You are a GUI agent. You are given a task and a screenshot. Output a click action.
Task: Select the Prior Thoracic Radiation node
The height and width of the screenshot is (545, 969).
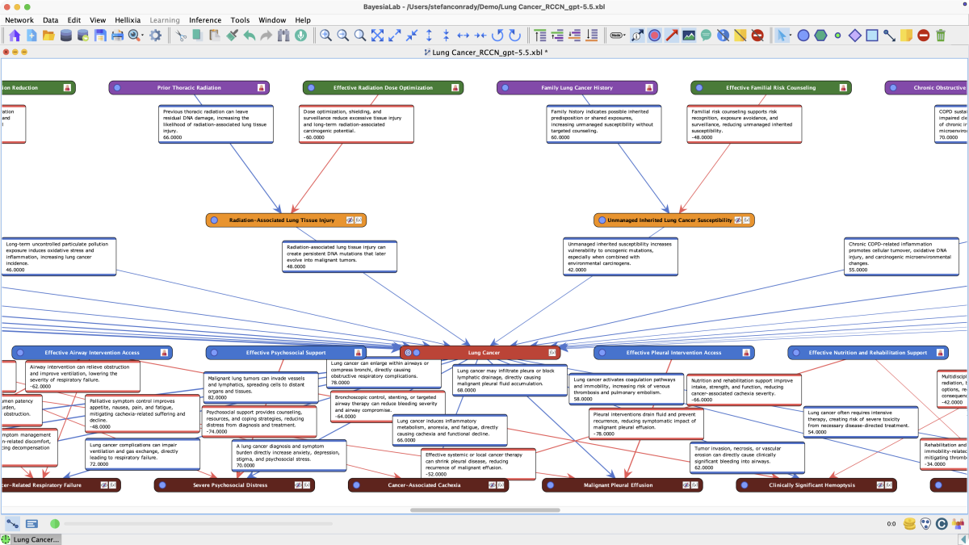coord(189,87)
